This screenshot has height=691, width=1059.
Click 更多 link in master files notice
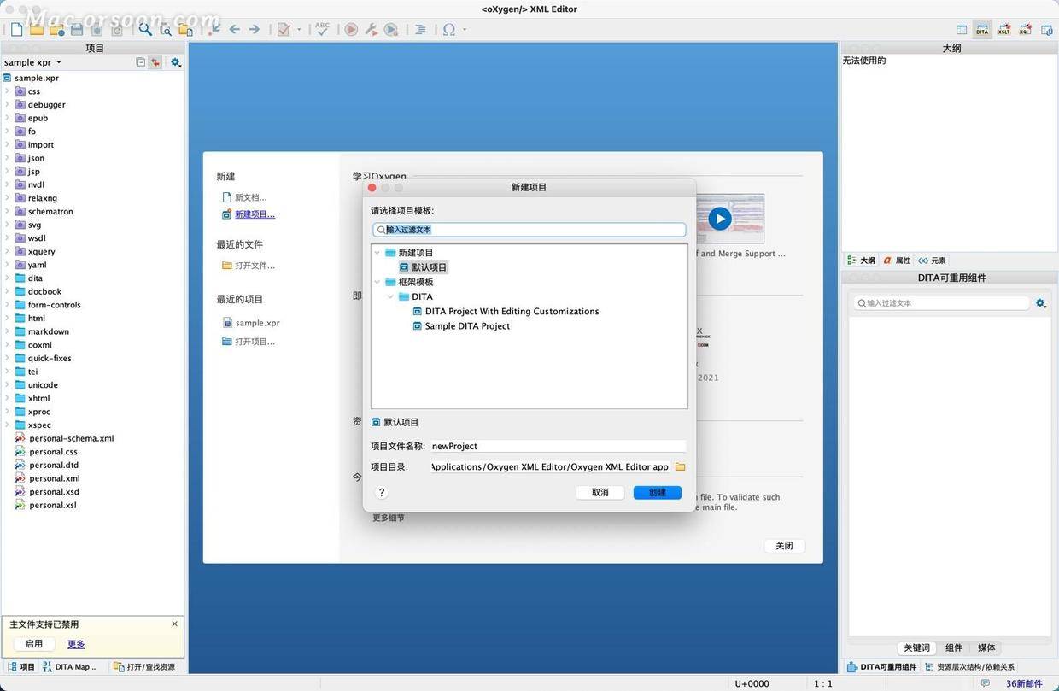76,644
